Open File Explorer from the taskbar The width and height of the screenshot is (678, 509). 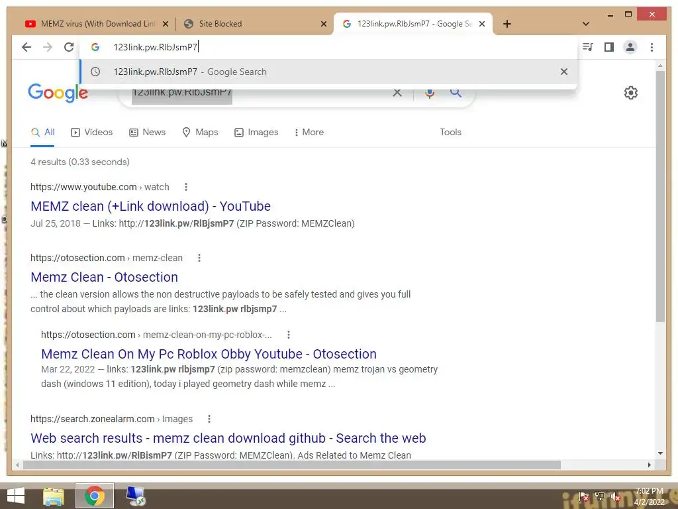coord(54,496)
